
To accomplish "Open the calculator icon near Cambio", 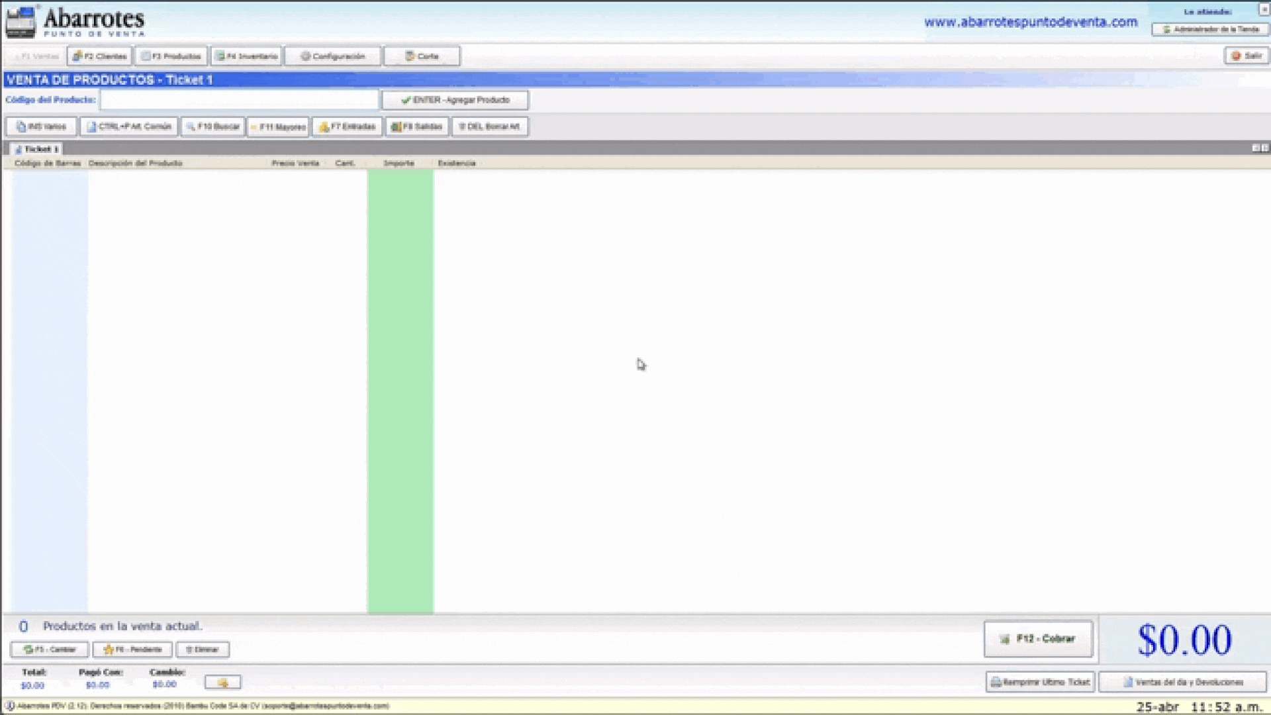I will point(223,681).
